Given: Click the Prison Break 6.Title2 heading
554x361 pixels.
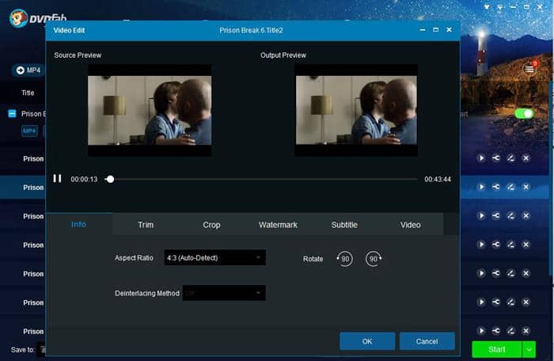Looking at the screenshot, I should (x=251, y=30).
